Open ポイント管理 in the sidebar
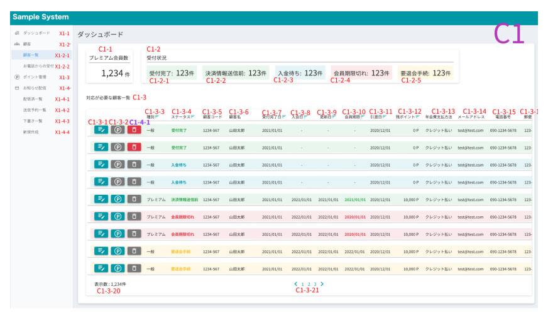 35,77
